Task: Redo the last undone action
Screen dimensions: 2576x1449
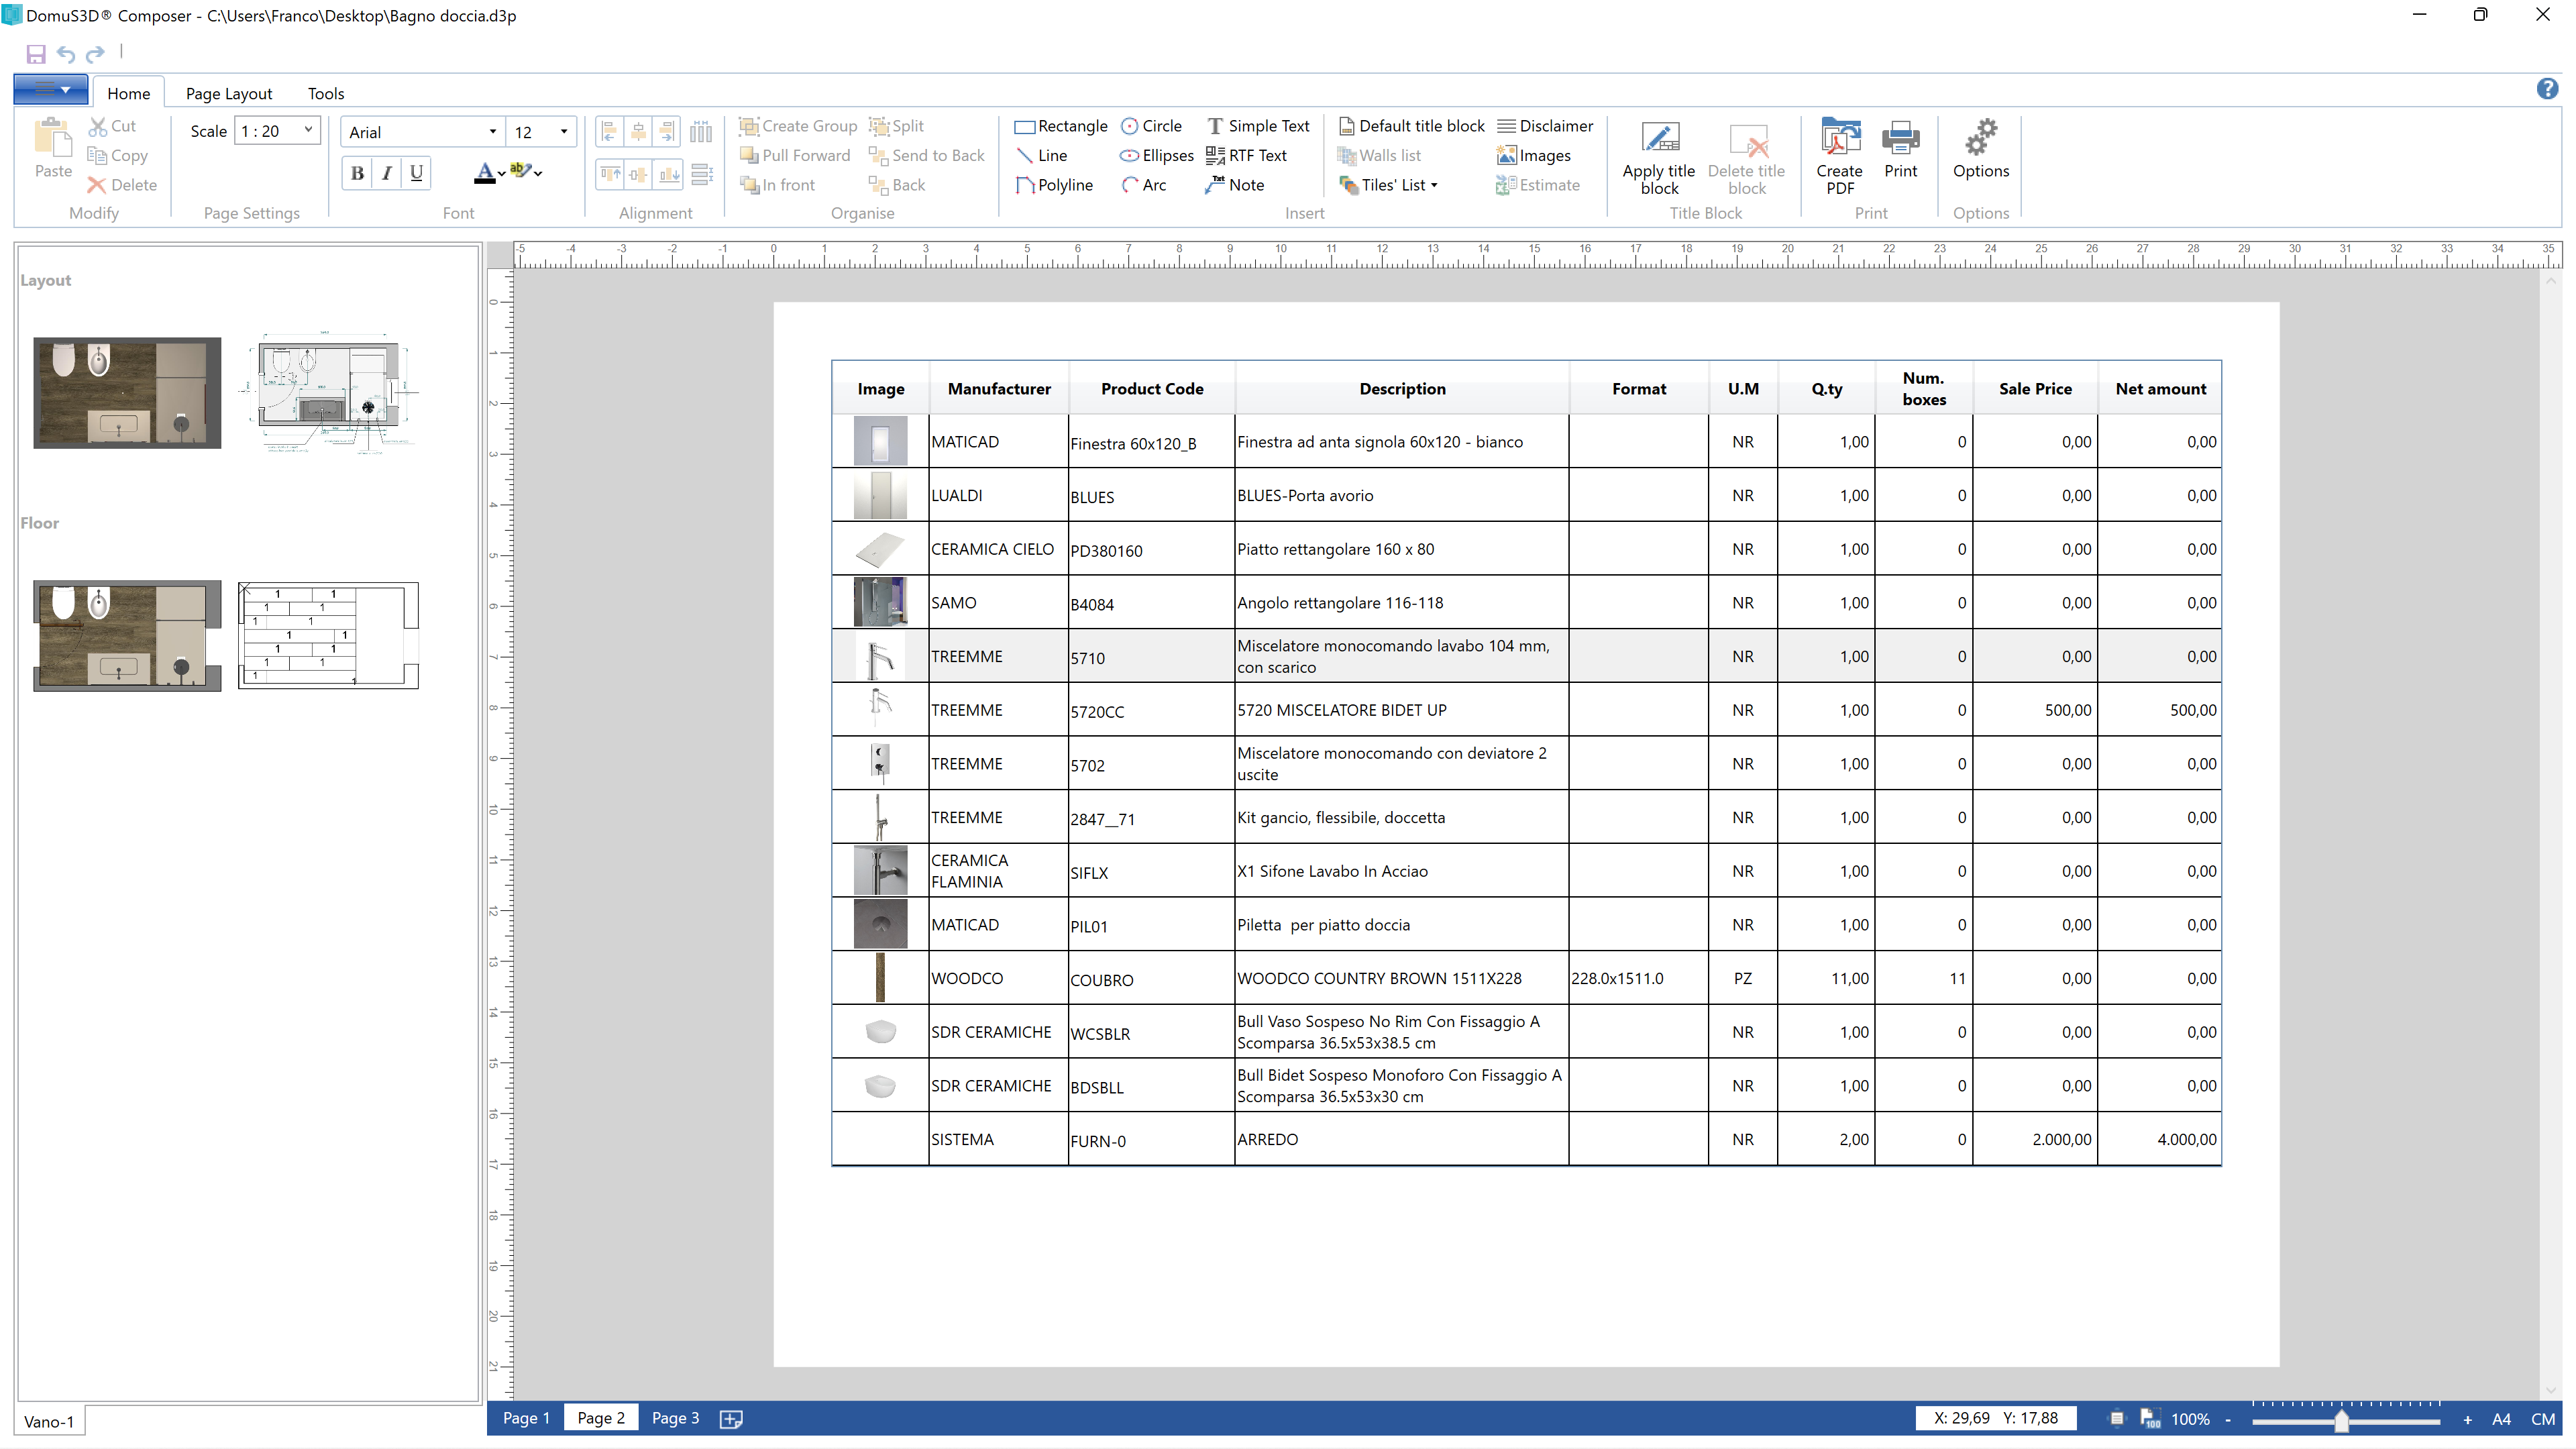Action: (95, 54)
